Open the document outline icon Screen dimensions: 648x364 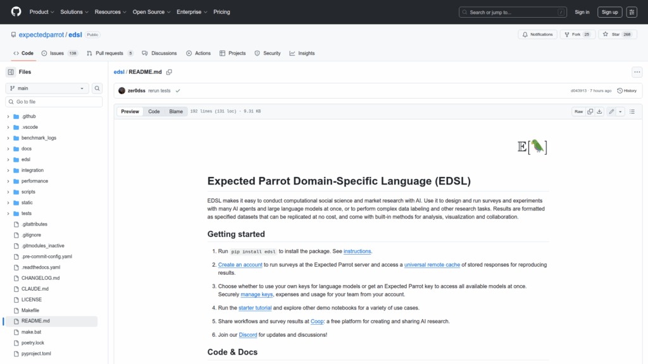(x=632, y=111)
